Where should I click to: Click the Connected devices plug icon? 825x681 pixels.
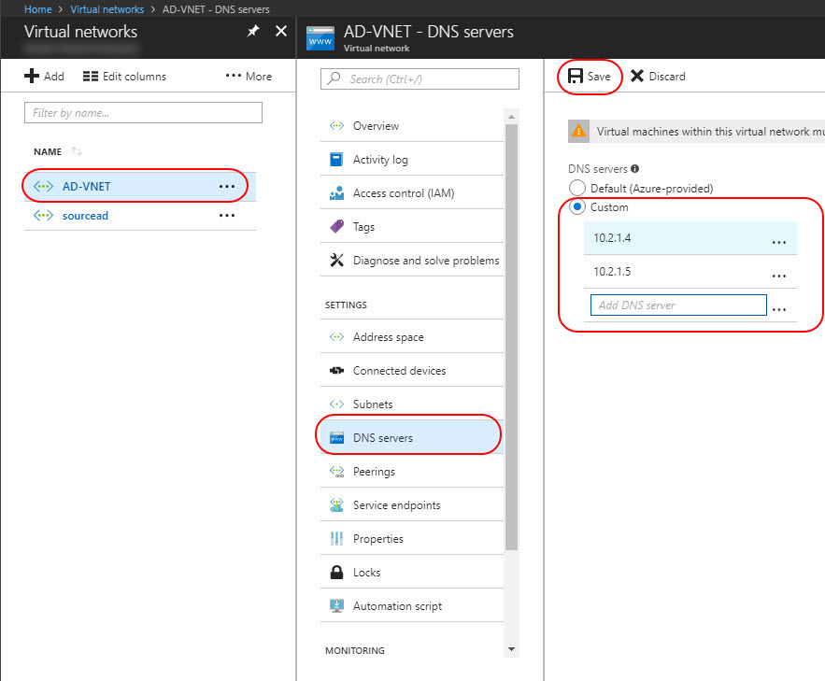coord(336,371)
